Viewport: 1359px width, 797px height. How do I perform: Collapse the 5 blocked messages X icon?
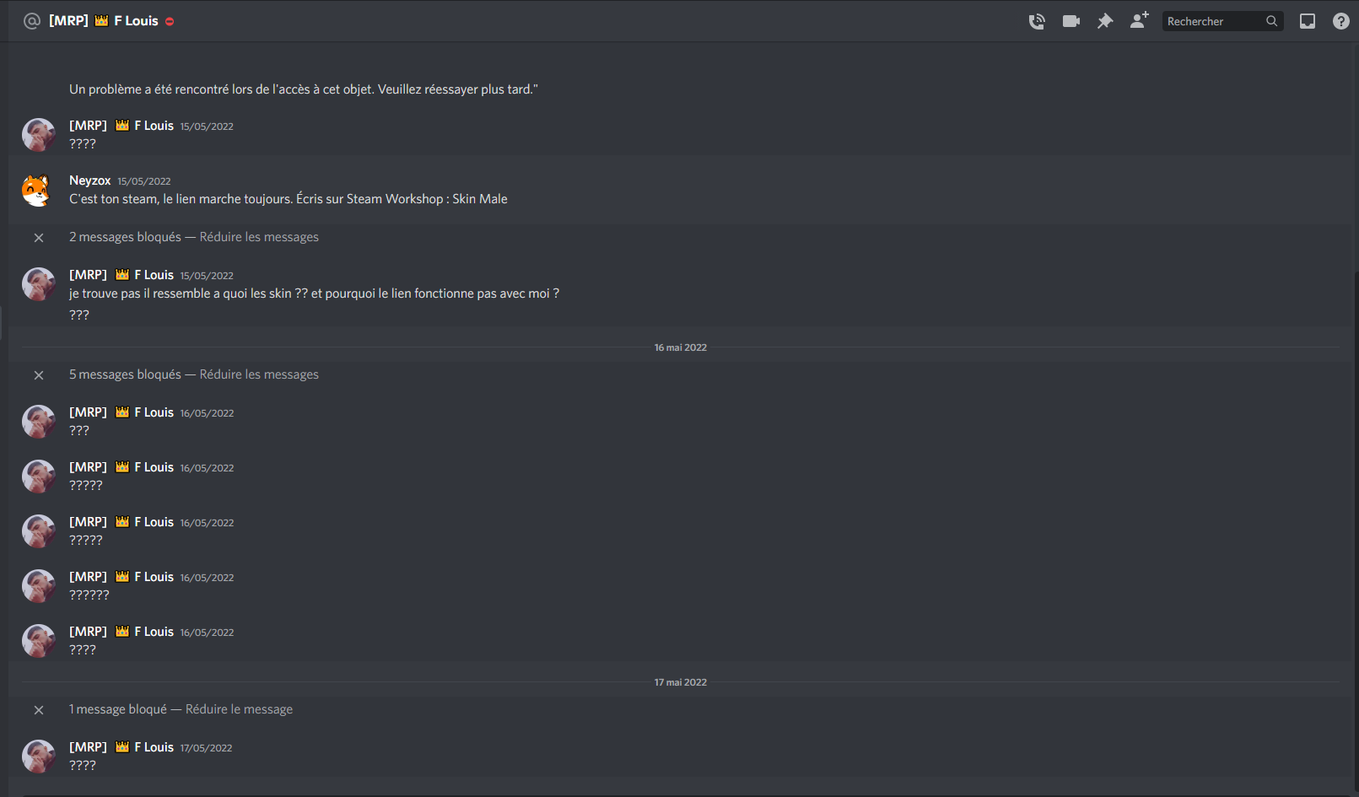pos(39,375)
